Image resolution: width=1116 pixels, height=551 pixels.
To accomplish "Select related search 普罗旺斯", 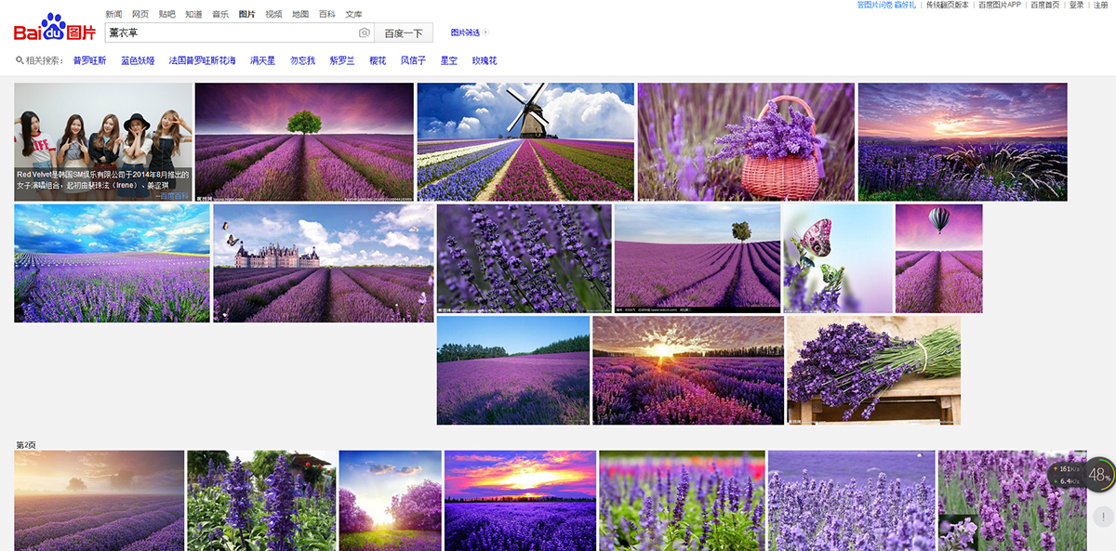I will tap(90, 60).
